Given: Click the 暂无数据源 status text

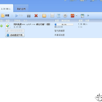Looking at the screenshot, I should 59,31.
